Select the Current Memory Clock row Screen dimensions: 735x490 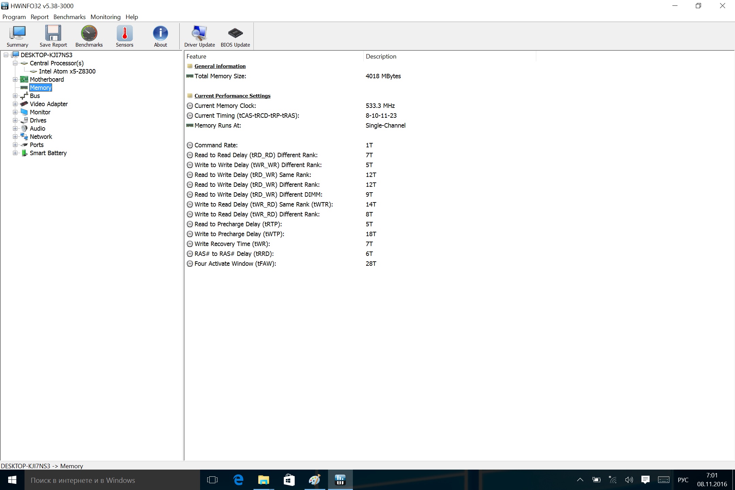[291, 105]
